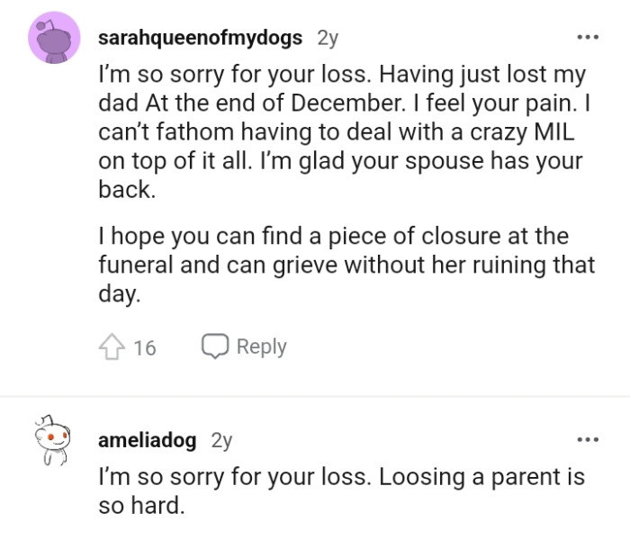Visit the ameliadog username link

click(x=148, y=440)
